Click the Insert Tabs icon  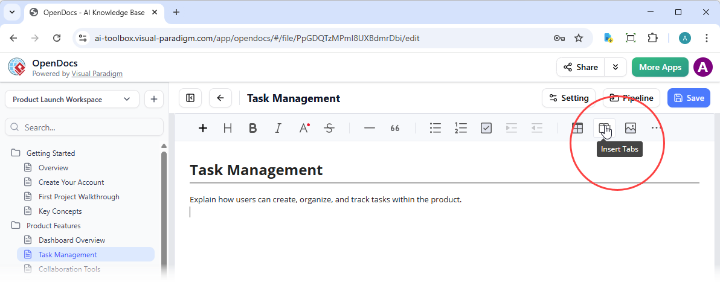[x=604, y=128]
